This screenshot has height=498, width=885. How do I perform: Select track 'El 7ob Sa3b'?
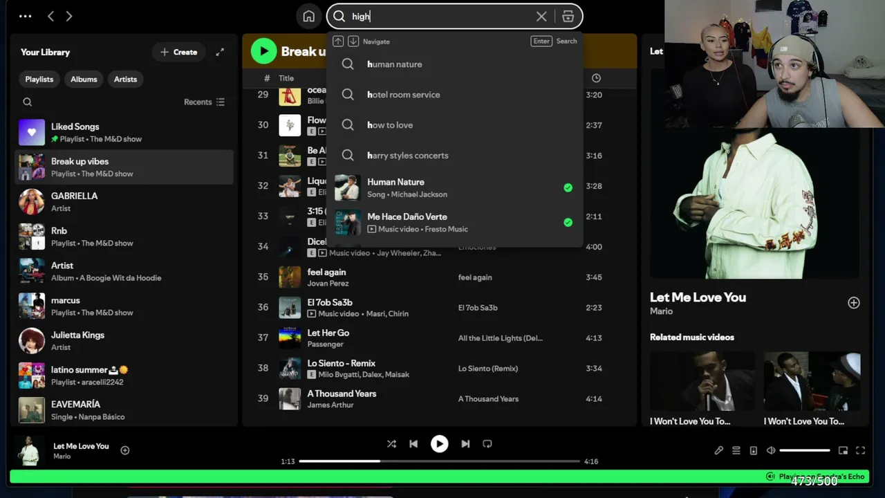coord(330,302)
